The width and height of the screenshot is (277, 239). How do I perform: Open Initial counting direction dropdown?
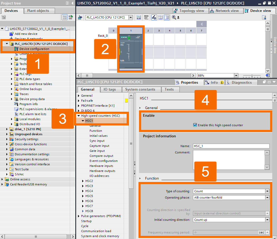pos(267,220)
